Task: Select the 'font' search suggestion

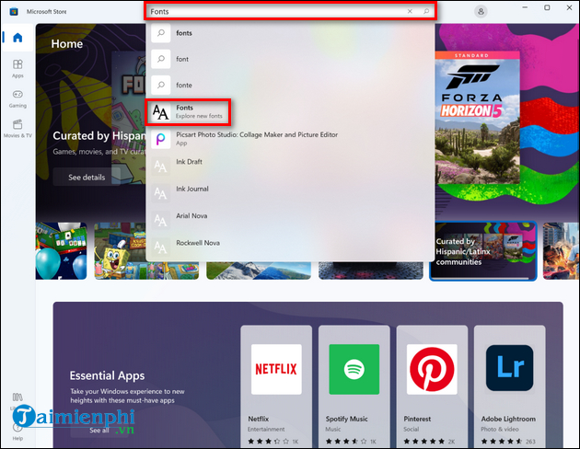Action: (290, 59)
